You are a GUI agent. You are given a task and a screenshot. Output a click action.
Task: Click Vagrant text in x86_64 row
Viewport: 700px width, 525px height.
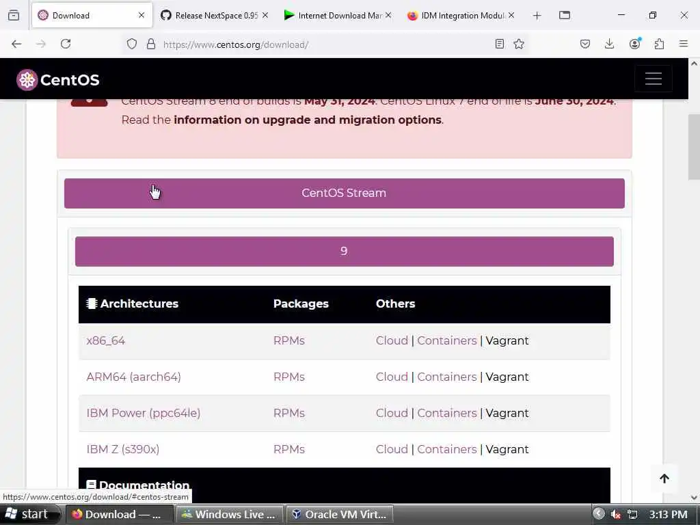tap(507, 340)
